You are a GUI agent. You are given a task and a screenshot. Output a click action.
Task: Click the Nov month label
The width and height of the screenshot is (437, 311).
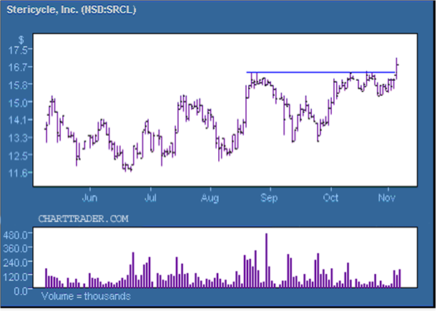(387, 198)
